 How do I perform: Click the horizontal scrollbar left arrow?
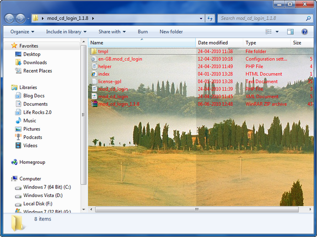(x=92, y=210)
